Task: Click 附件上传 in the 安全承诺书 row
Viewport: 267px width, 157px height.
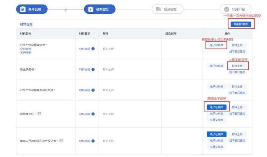Action: tap(237, 66)
